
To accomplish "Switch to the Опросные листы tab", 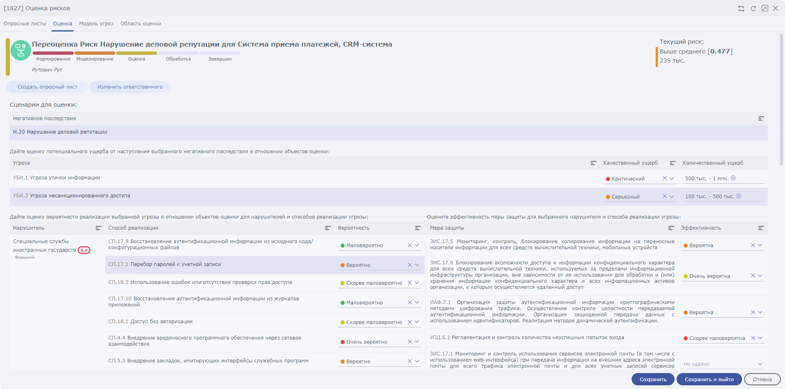I will coord(25,24).
